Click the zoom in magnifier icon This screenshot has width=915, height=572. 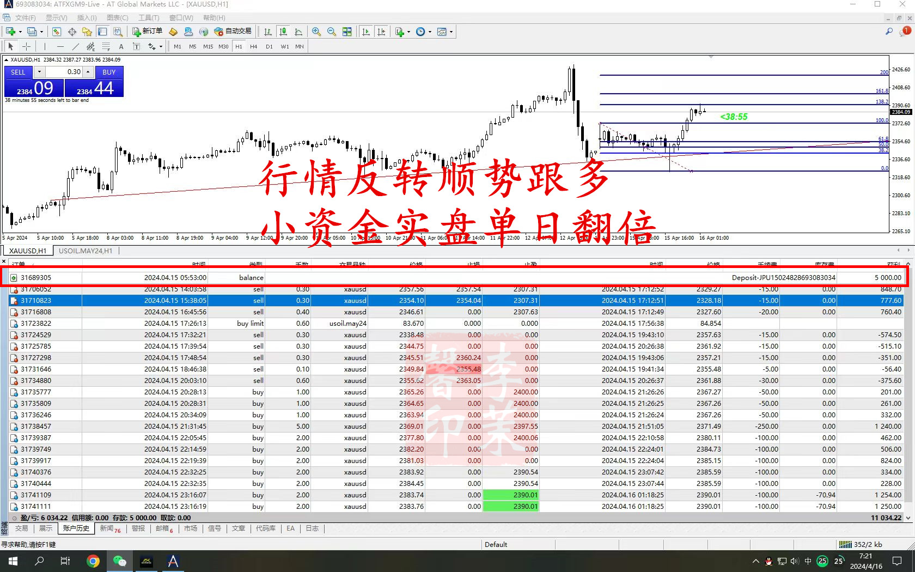click(316, 32)
